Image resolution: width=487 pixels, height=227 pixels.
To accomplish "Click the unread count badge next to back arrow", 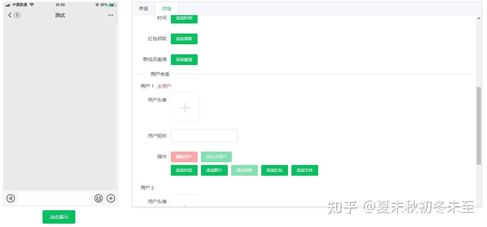I will click(16, 15).
